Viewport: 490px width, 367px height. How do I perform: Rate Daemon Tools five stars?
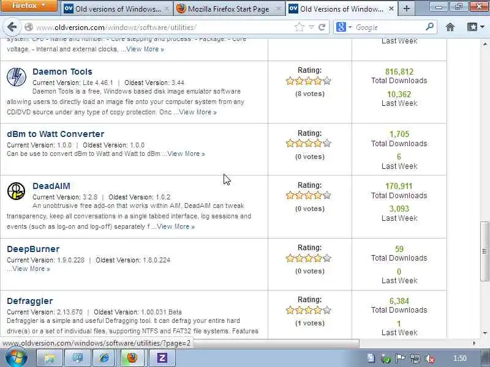[327, 81]
